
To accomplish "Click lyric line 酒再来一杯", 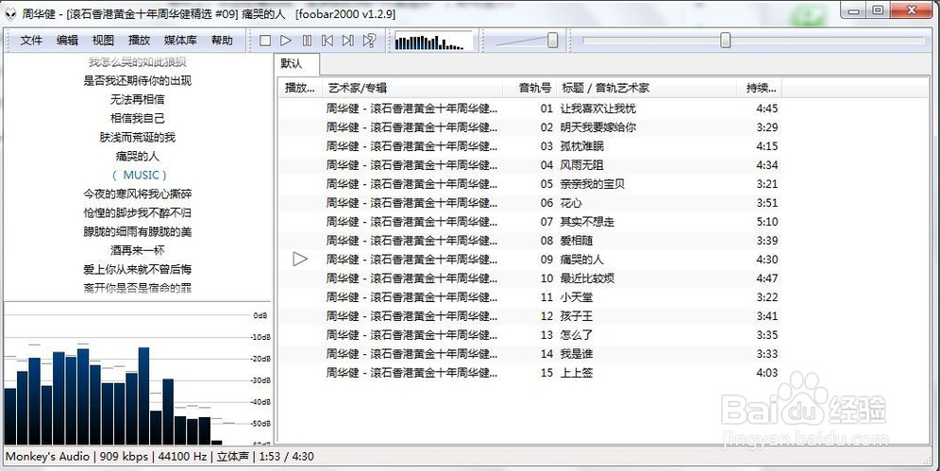I will click(x=137, y=250).
